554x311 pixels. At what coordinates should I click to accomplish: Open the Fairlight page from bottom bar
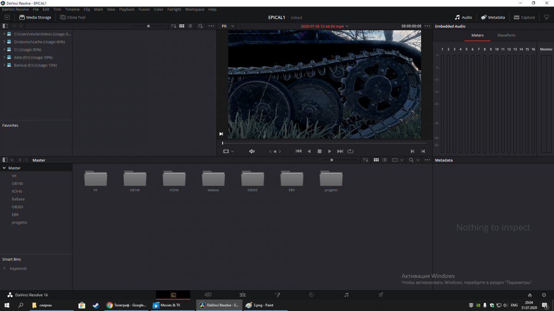346,295
